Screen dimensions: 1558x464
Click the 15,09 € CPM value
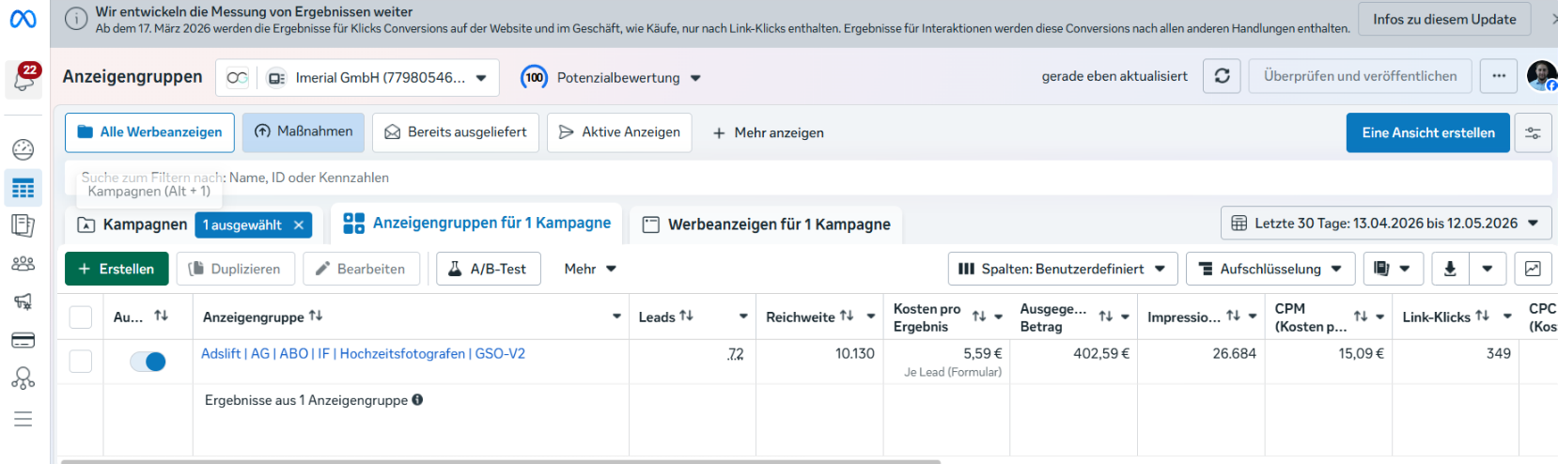point(1362,354)
